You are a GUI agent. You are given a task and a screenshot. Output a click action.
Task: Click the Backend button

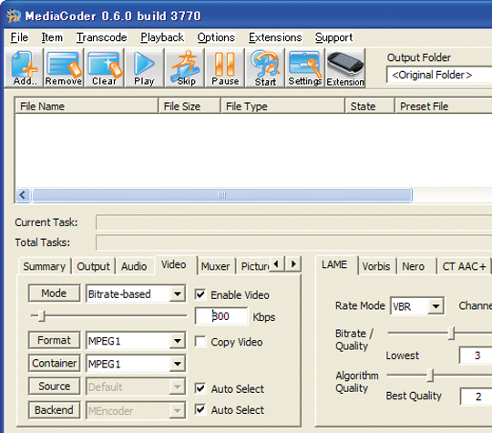tap(54, 410)
